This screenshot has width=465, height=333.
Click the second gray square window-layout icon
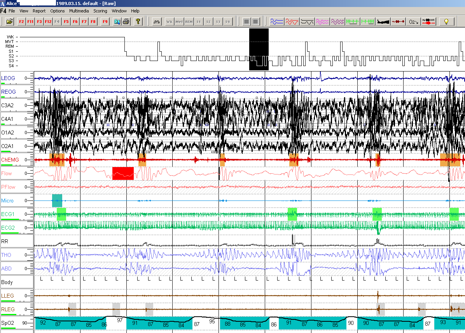point(255,22)
